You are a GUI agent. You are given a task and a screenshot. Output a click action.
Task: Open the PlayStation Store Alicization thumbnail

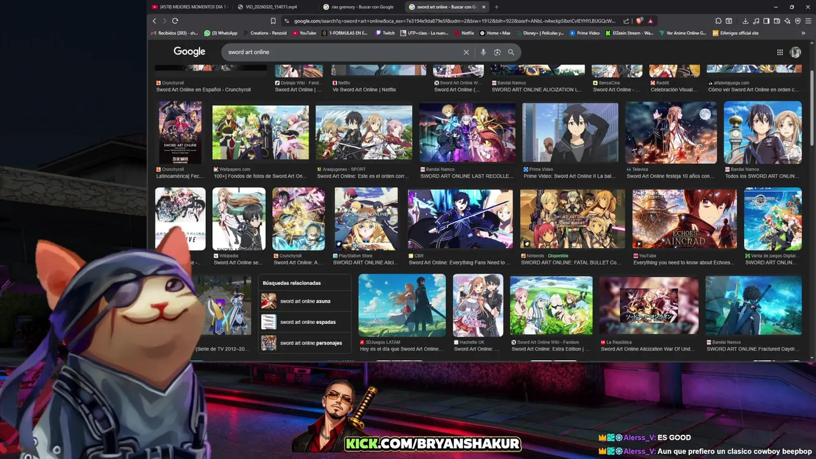[366, 218]
